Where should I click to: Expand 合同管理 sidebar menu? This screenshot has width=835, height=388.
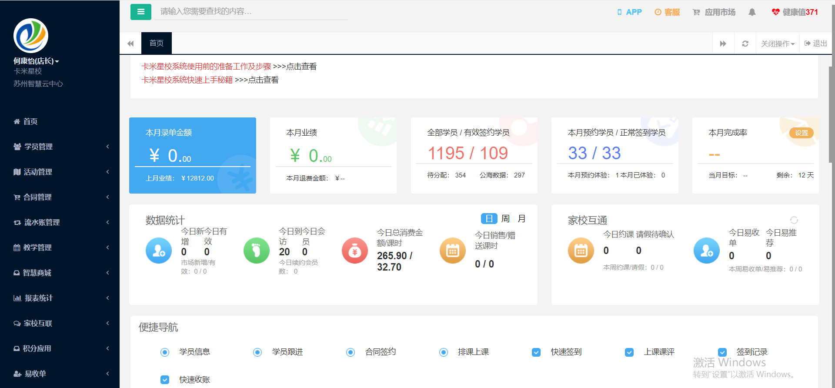point(60,197)
